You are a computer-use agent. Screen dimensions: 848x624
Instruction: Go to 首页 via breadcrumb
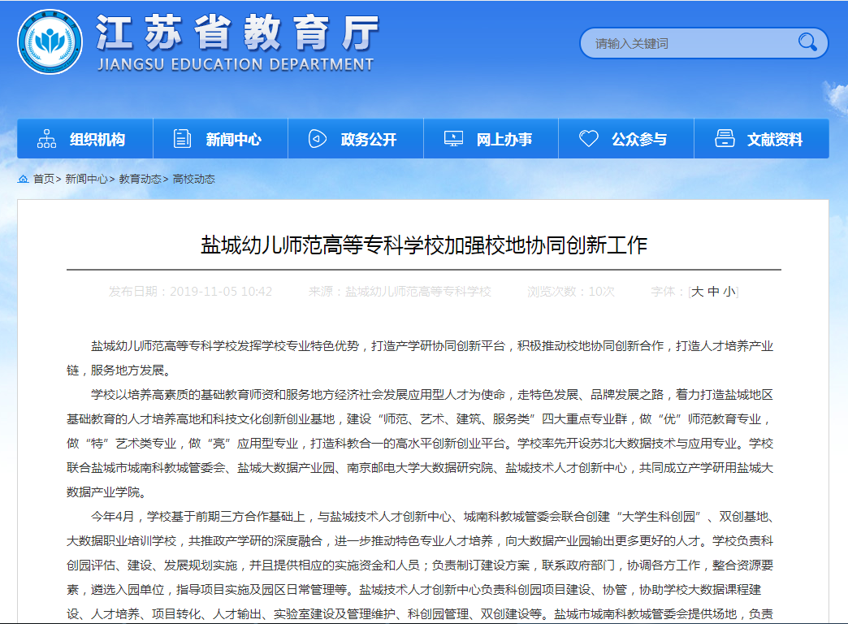[x=43, y=179]
